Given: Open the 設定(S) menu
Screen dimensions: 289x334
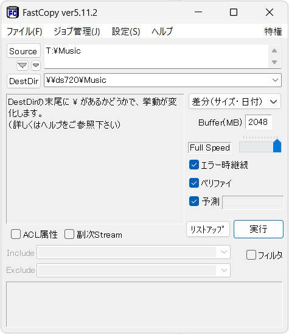Looking at the screenshot, I should (x=126, y=32).
